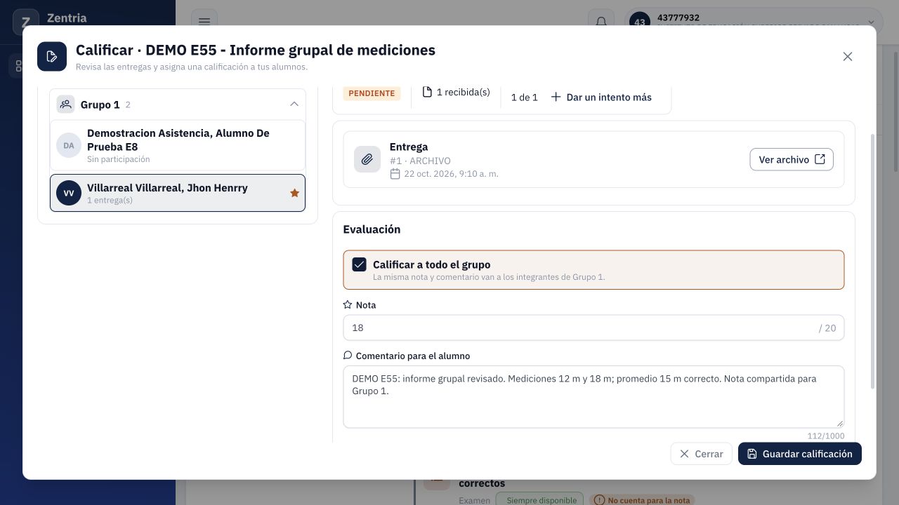Uncheck Calificar a todo el grupo
This screenshot has height=505, width=899.
359,264
